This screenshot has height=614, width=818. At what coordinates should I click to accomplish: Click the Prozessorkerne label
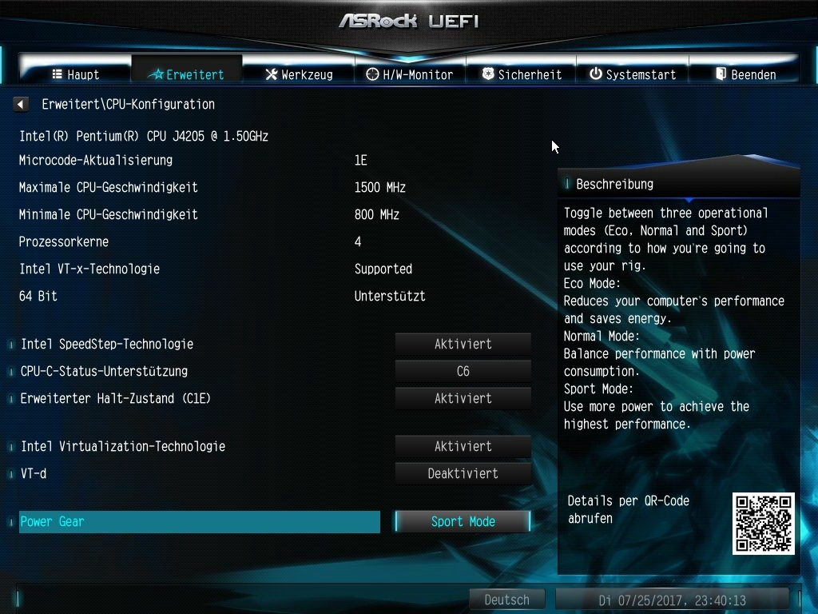[64, 241]
